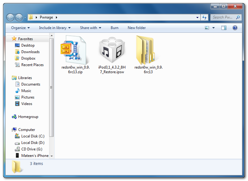Viewport: 248px width, 181px height.
Task: Click the navigation pane scroll down arrow
Action: (52, 156)
